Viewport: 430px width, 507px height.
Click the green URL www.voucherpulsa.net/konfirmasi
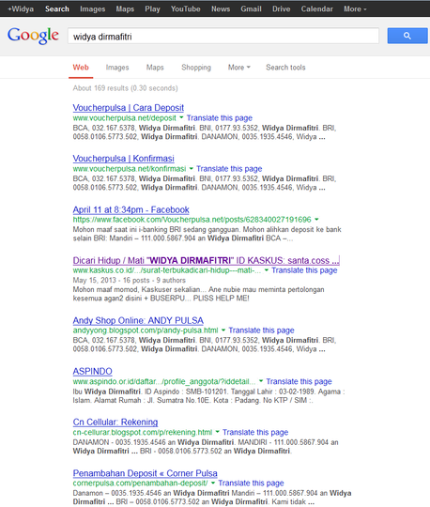coord(130,169)
